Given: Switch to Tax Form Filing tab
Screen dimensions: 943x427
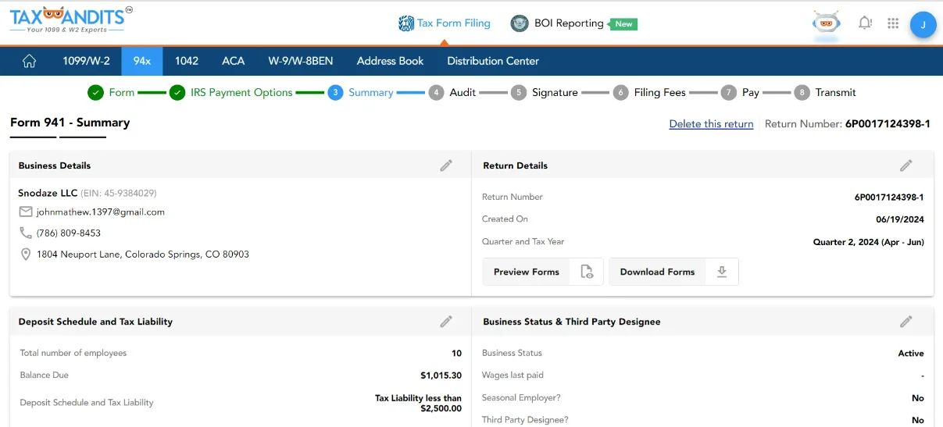Looking at the screenshot, I should click(444, 23).
